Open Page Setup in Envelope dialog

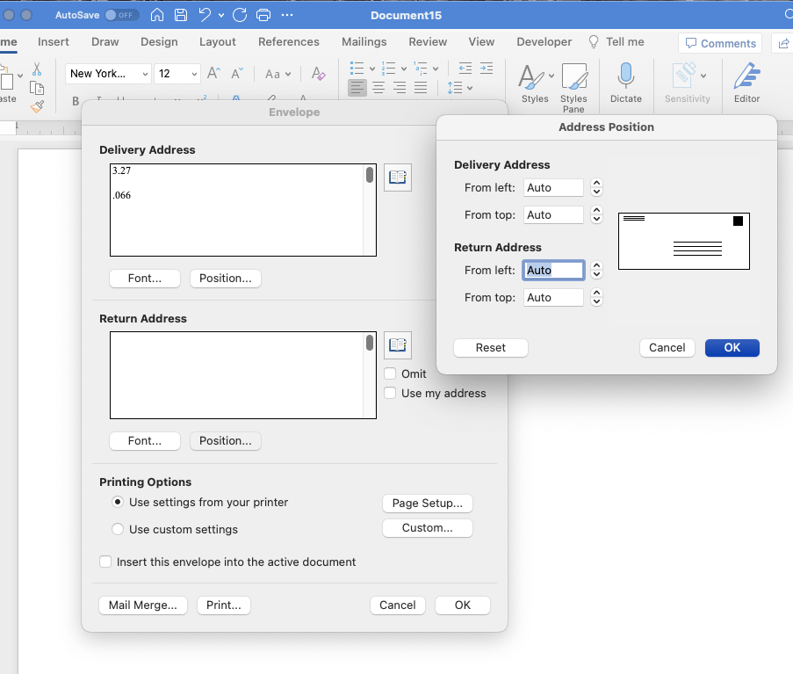coord(428,503)
